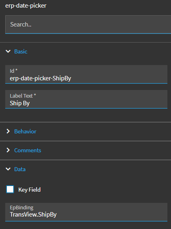171x229 pixels.
Task: Focus the Search.. properties box
Action: (88, 25)
